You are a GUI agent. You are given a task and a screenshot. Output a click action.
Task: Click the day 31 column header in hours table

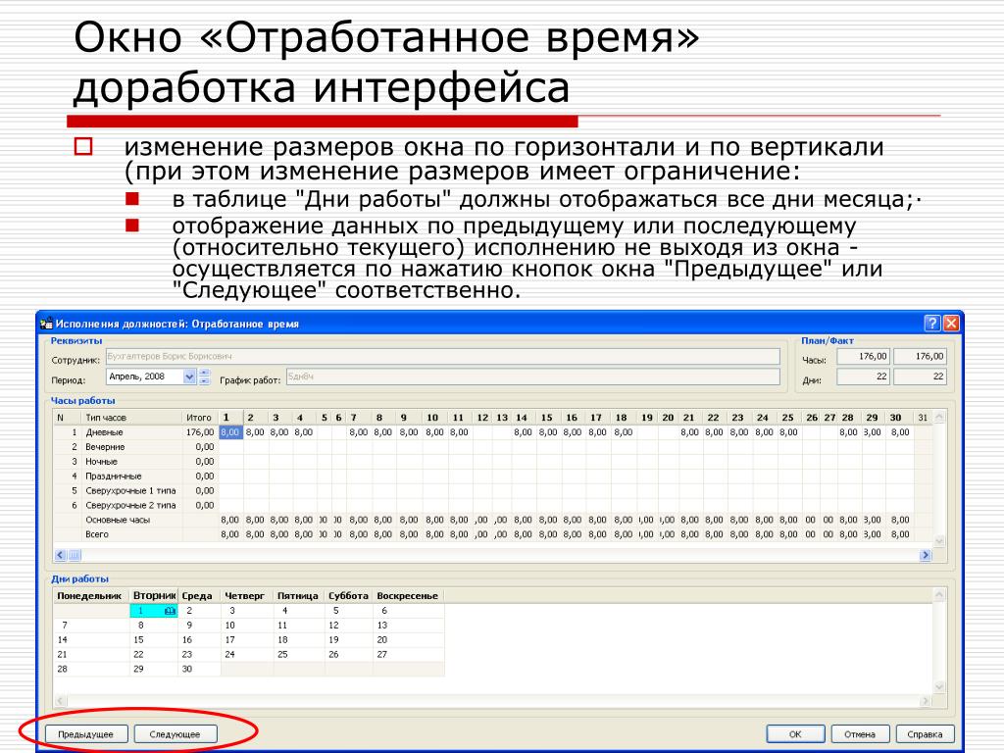923,418
